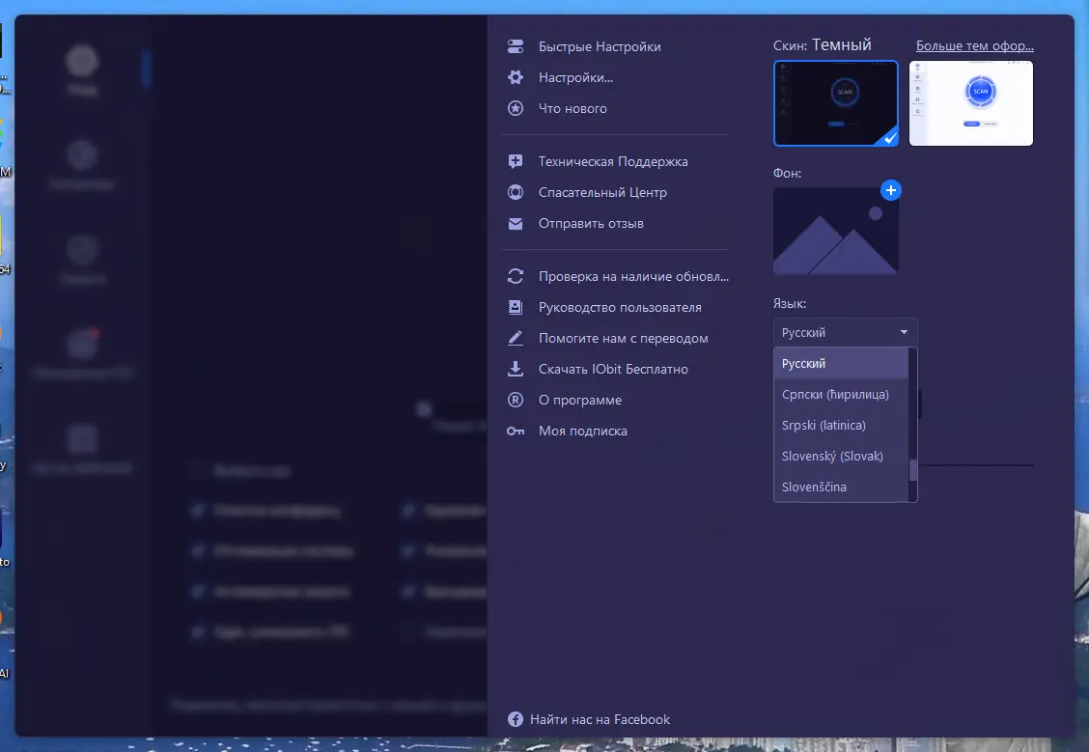
Task: Click the Facebook icon at the bottom
Action: [x=515, y=719]
